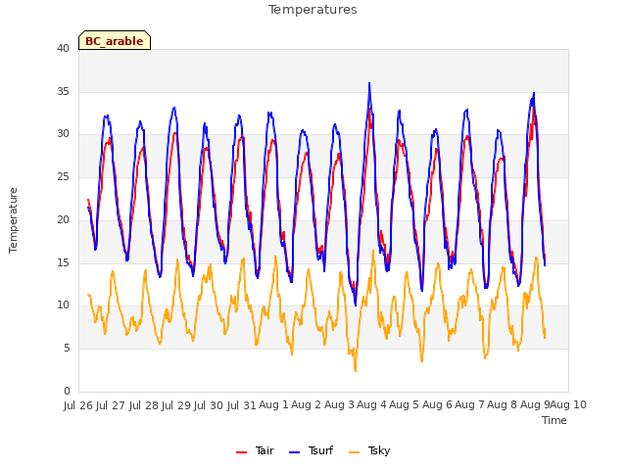
Task: Click the orange Tsky legend color marker
Action: [x=354, y=452]
